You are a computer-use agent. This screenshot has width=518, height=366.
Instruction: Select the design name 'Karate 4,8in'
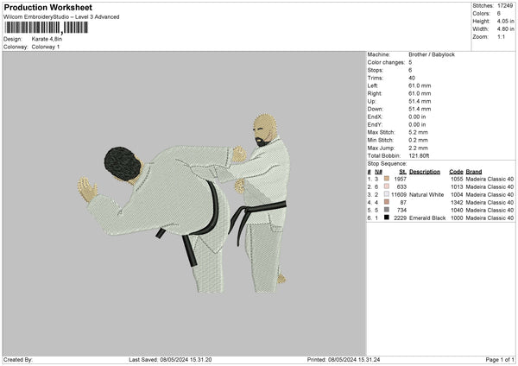pyautogui.click(x=47, y=39)
